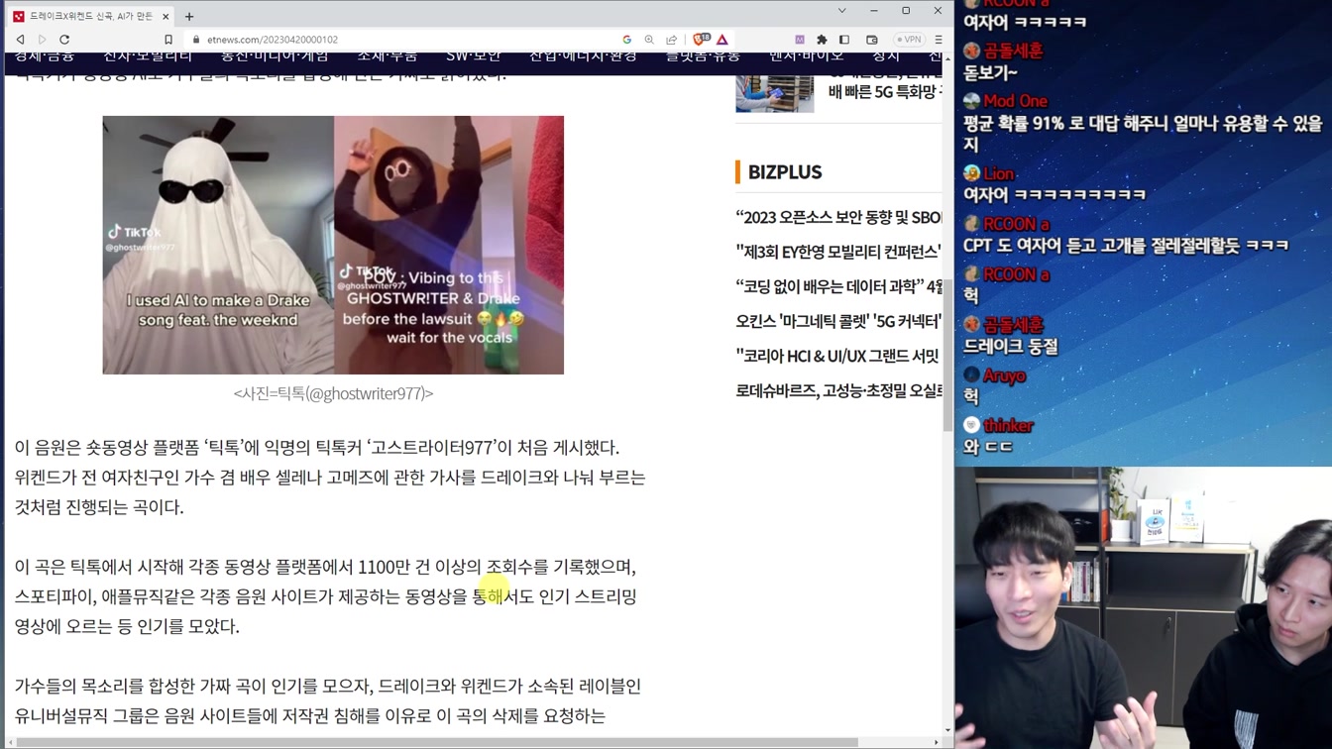Open the SW·보안 menu category
This screenshot has width=1332, height=749.
[x=474, y=55]
